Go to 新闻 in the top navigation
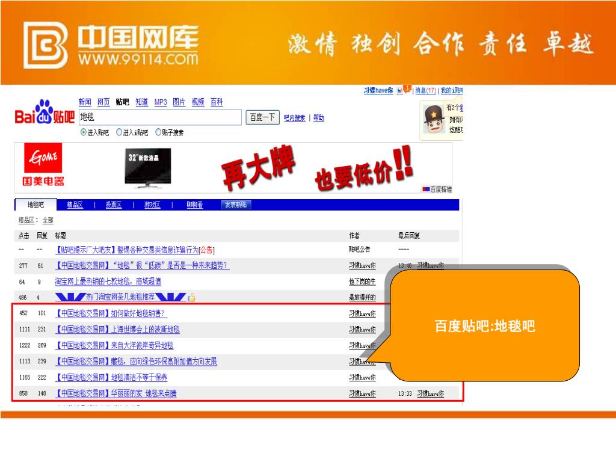Viewport: 616px width, 462px height. pos(85,102)
